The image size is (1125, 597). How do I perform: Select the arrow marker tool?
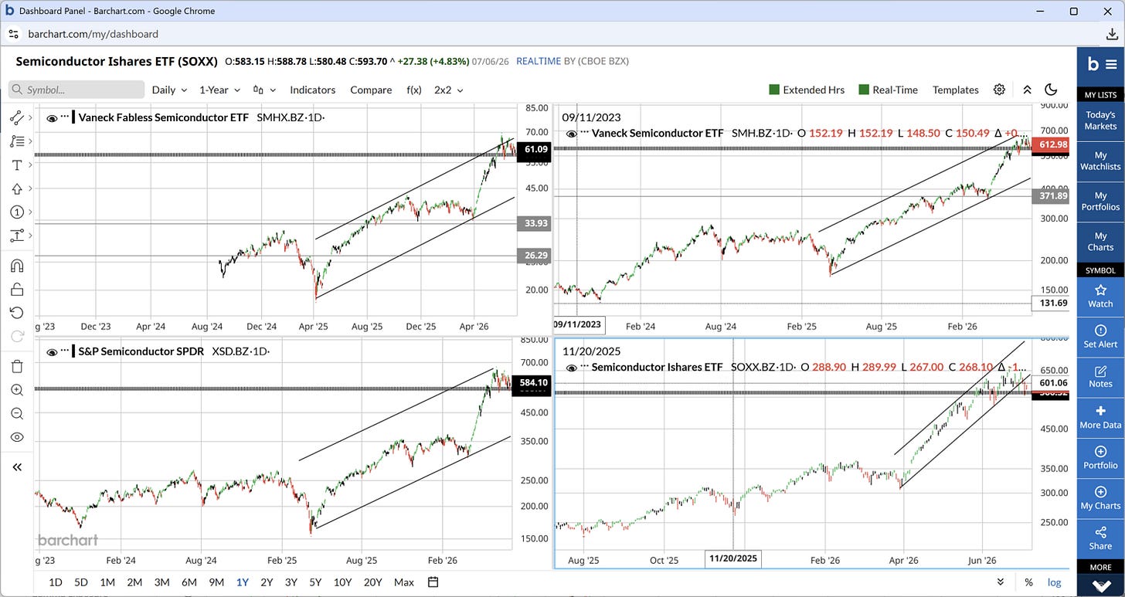pyautogui.click(x=16, y=188)
